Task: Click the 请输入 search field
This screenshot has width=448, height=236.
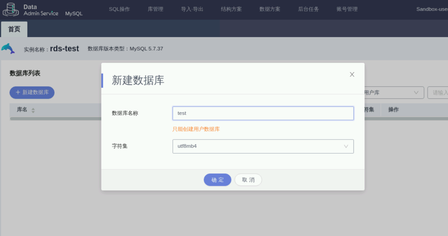Action: coord(438,93)
